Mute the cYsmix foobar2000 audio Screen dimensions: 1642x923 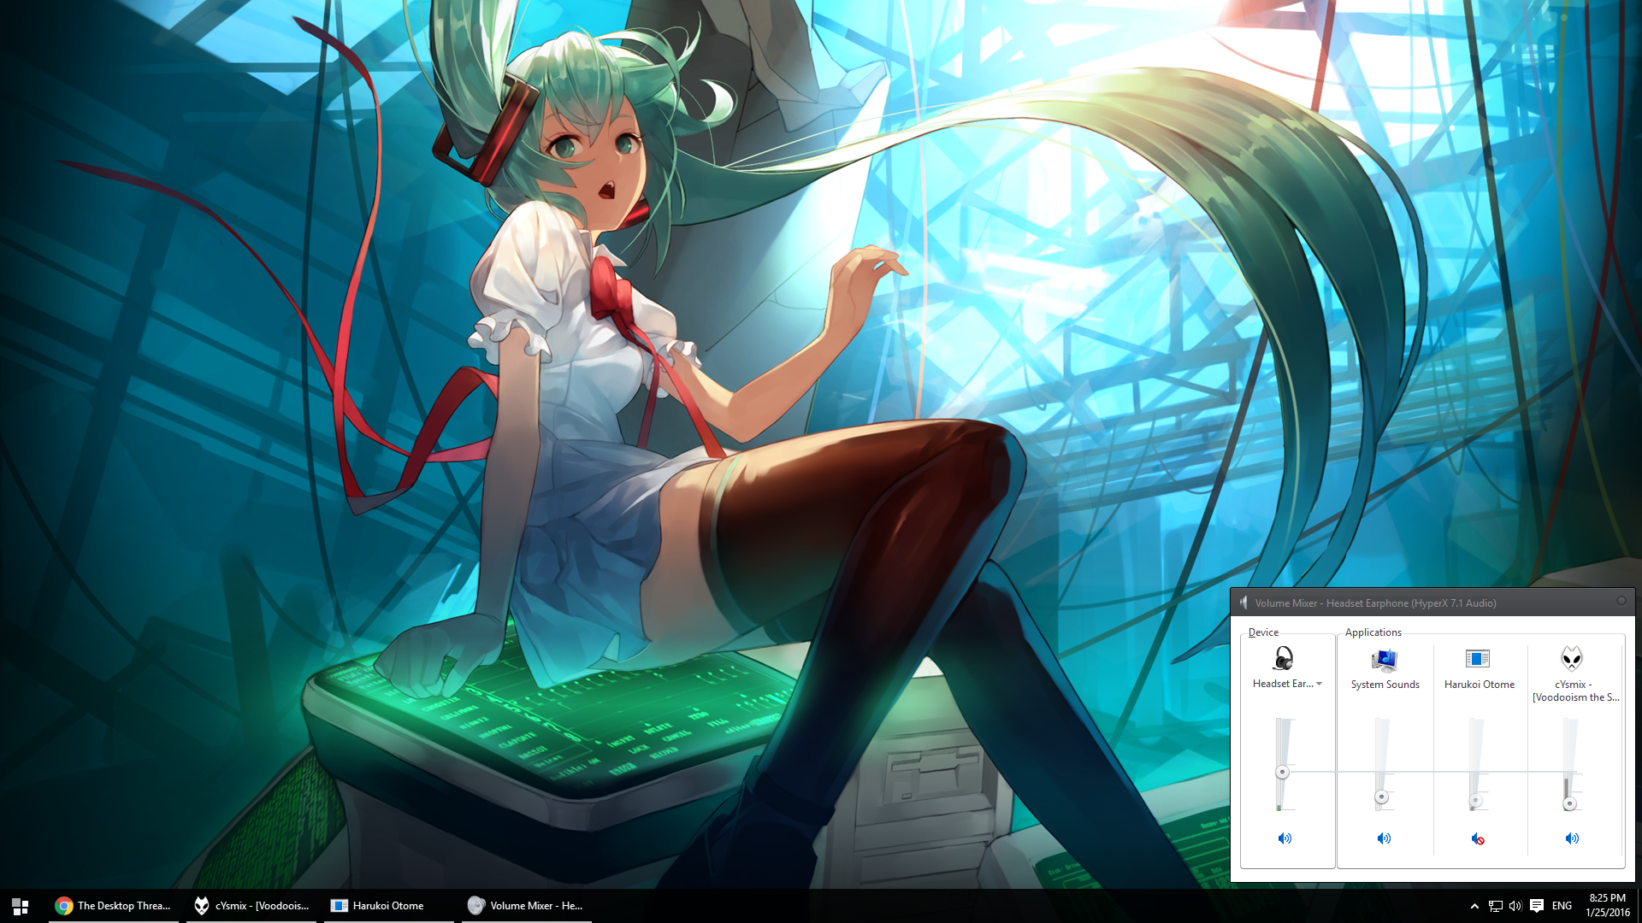pyautogui.click(x=1572, y=838)
